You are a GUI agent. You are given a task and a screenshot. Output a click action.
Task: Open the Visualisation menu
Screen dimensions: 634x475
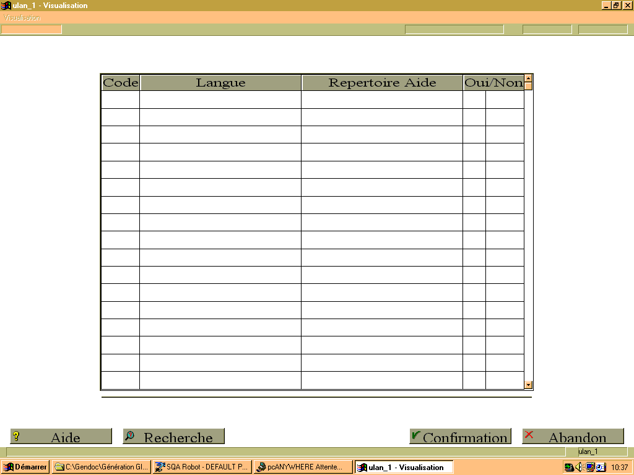point(22,17)
